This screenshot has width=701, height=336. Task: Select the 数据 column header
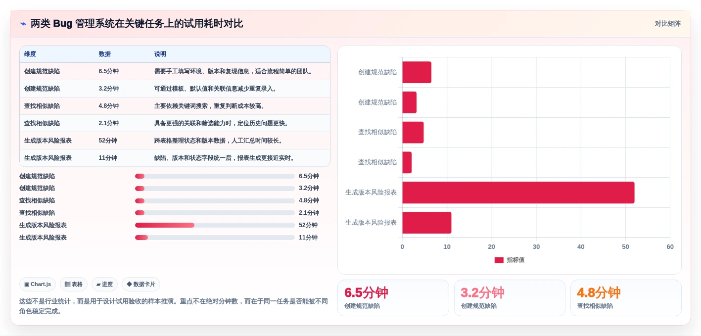coord(105,54)
